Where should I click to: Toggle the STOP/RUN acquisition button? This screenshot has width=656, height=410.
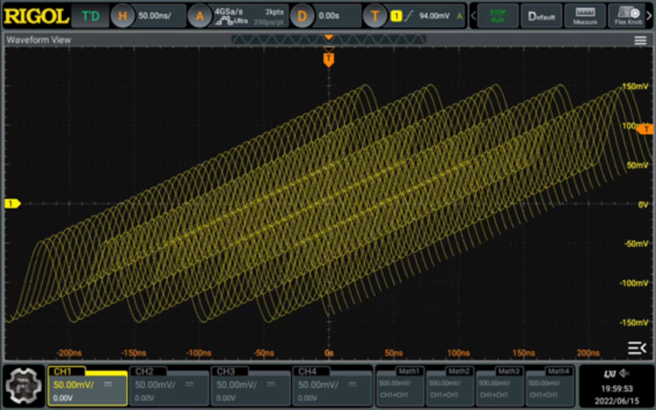[x=497, y=16]
